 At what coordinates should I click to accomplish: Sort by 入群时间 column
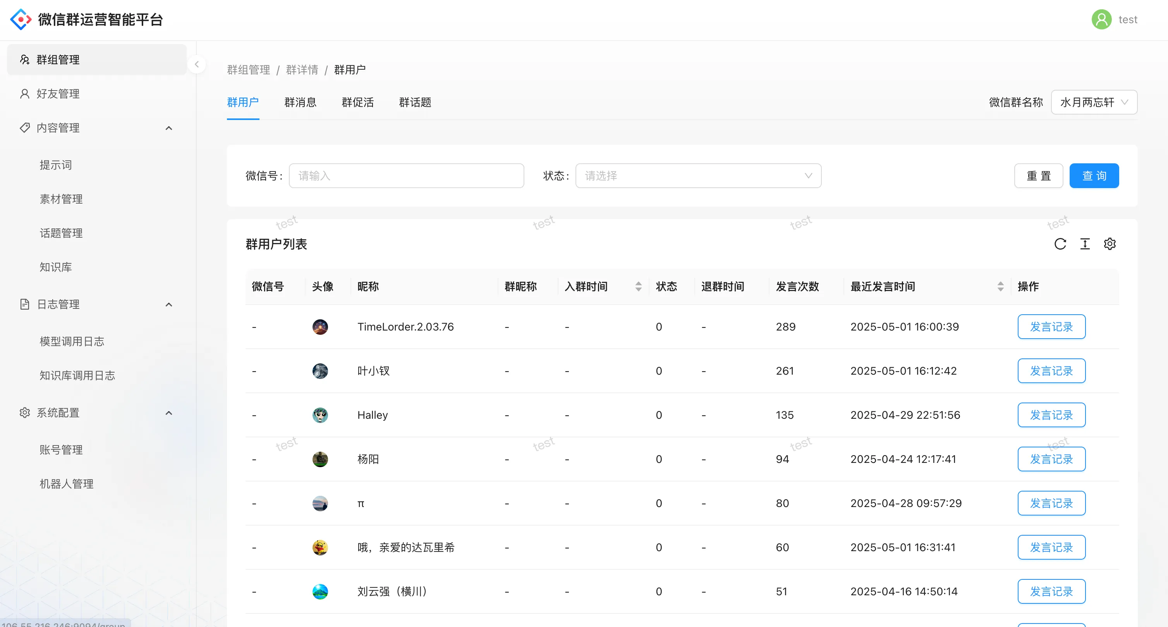click(x=638, y=286)
